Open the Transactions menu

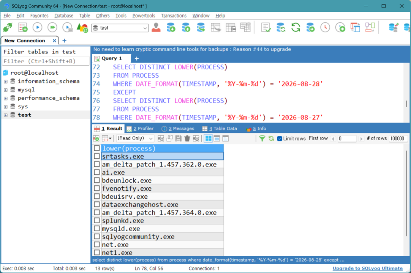point(174,16)
